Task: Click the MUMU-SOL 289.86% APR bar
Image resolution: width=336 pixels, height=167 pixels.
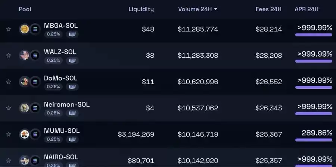Action: [314, 140]
